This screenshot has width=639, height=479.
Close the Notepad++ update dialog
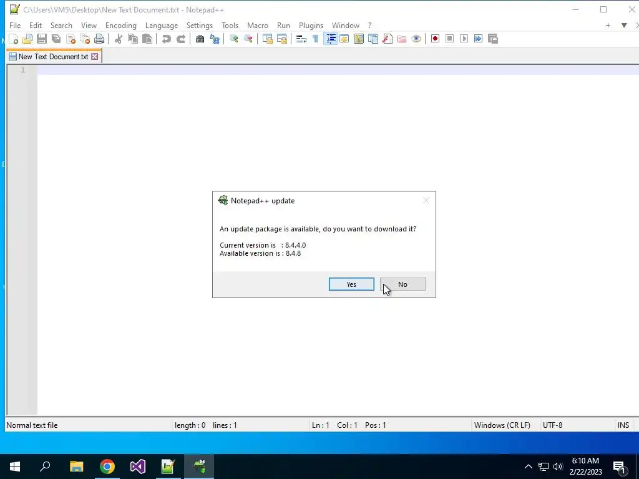click(426, 200)
